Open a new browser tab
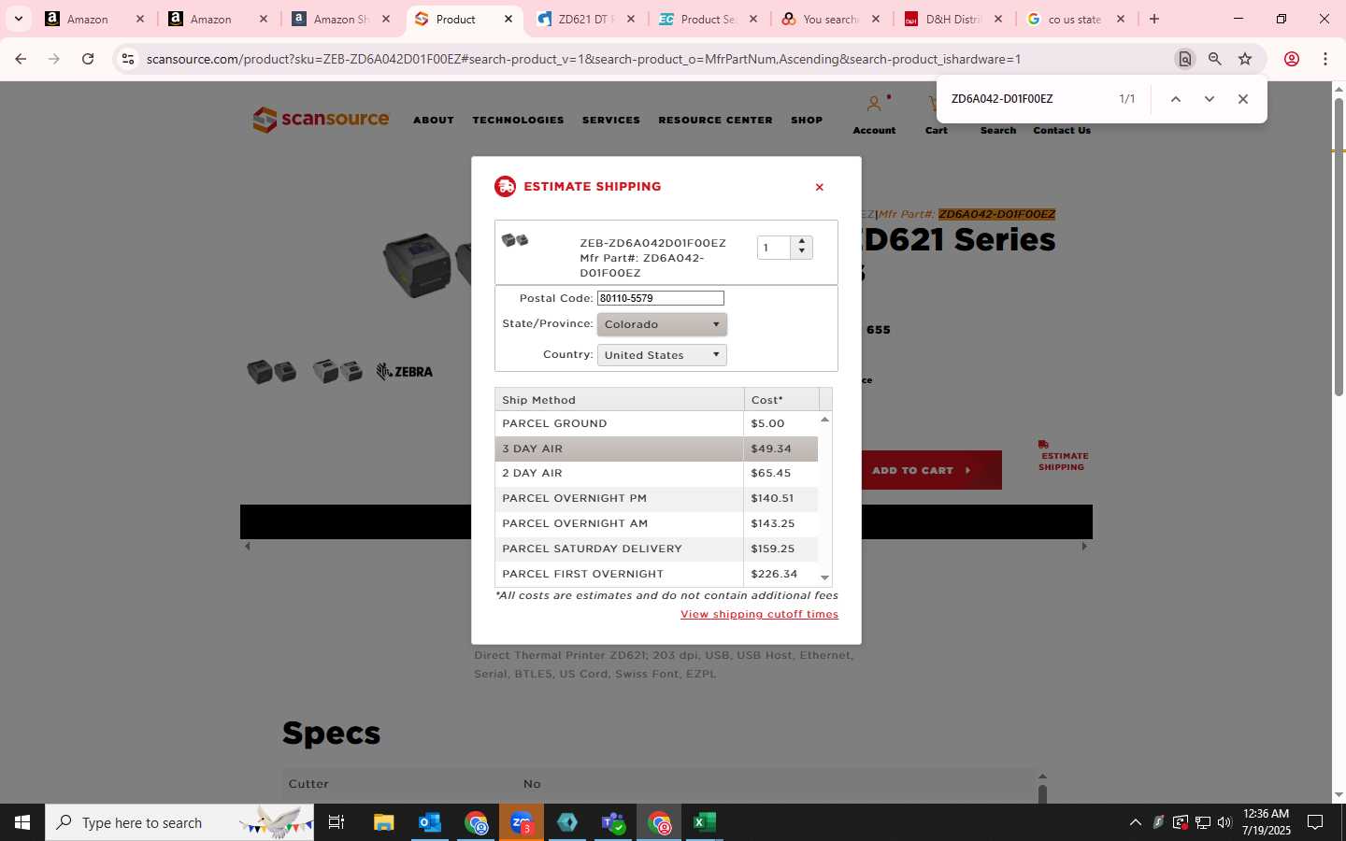This screenshot has height=841, width=1346. point(1154,19)
